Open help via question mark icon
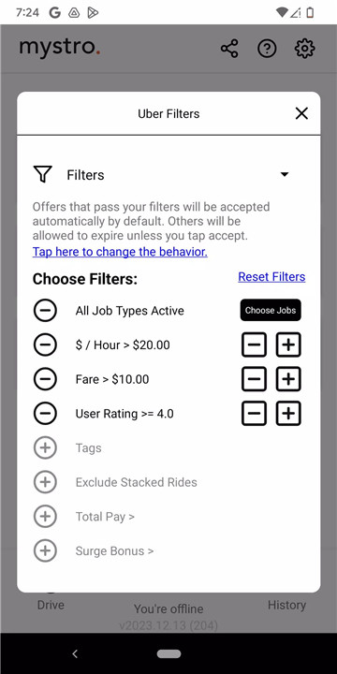The width and height of the screenshot is (337, 674). click(x=267, y=49)
